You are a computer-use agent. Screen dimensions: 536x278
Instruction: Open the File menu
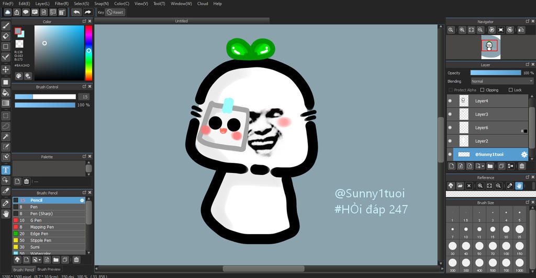click(x=8, y=4)
